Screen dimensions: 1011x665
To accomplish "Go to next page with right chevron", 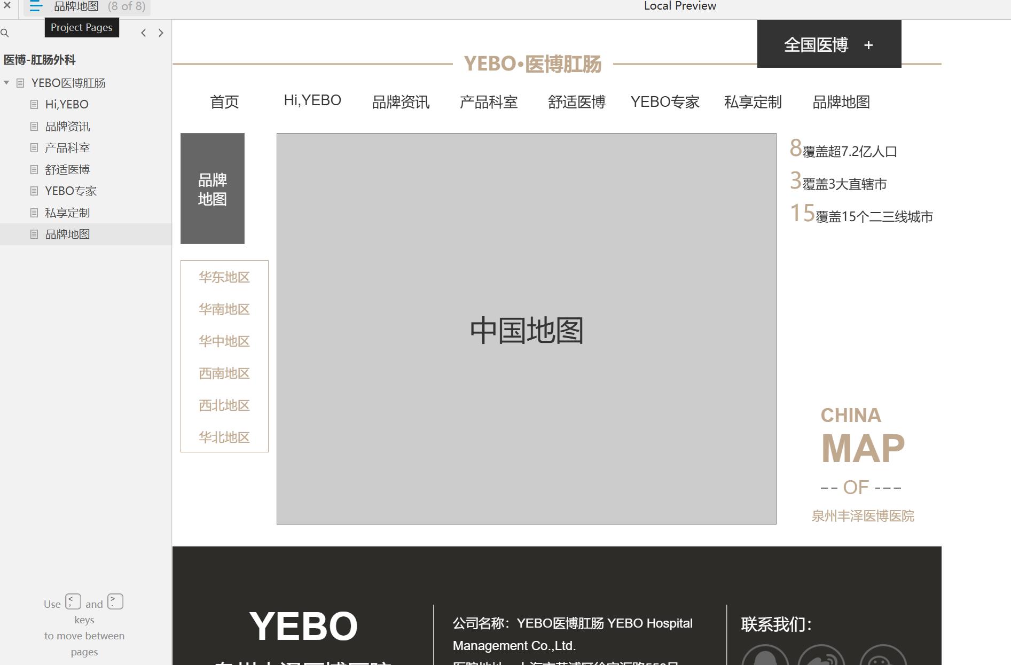I will click(x=161, y=33).
